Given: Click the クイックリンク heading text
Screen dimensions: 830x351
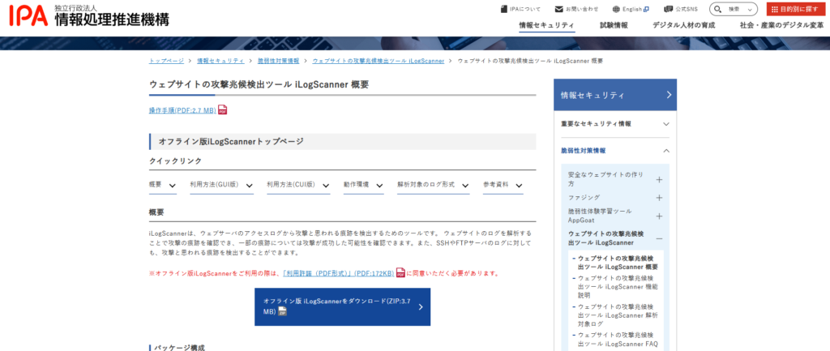Looking at the screenshot, I should 175,161.
